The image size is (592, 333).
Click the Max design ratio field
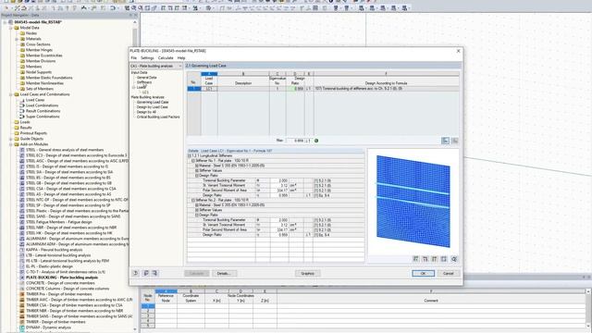point(295,141)
